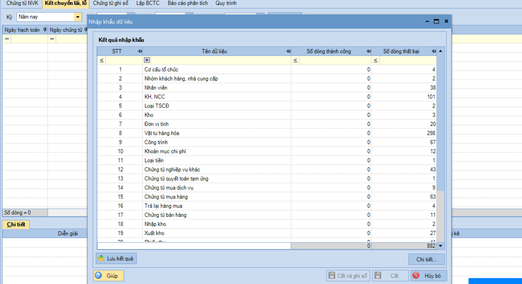Select the Đơn vị tính row
The width and height of the screenshot is (522, 284).
(x=267, y=124)
